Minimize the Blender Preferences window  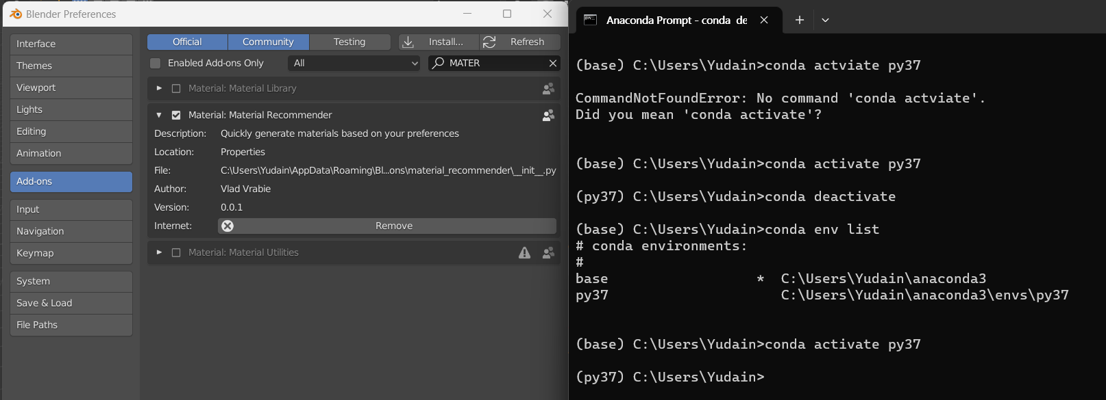pyautogui.click(x=467, y=14)
